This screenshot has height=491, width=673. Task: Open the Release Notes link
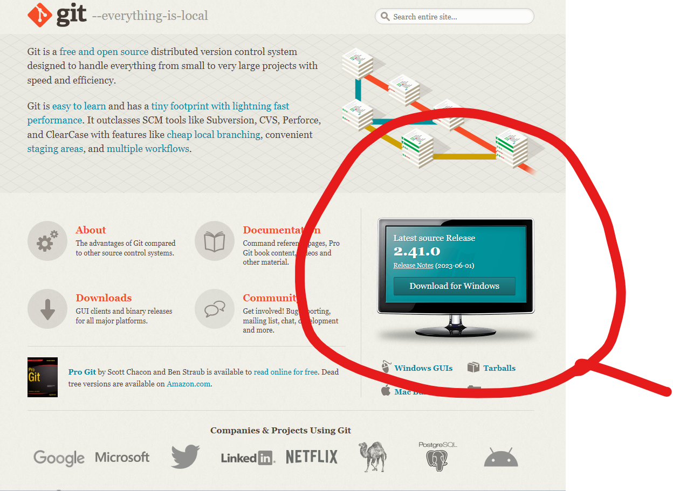pos(413,266)
